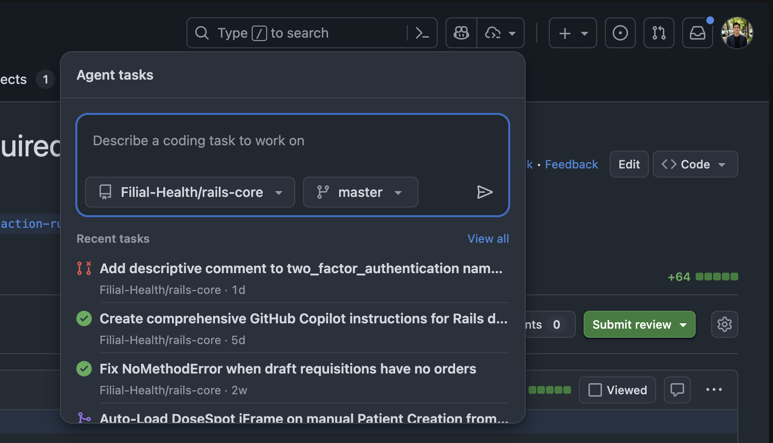Expand the Filial-Health/rails-core repository selector
Screen dimensions: 773x443
coord(190,192)
